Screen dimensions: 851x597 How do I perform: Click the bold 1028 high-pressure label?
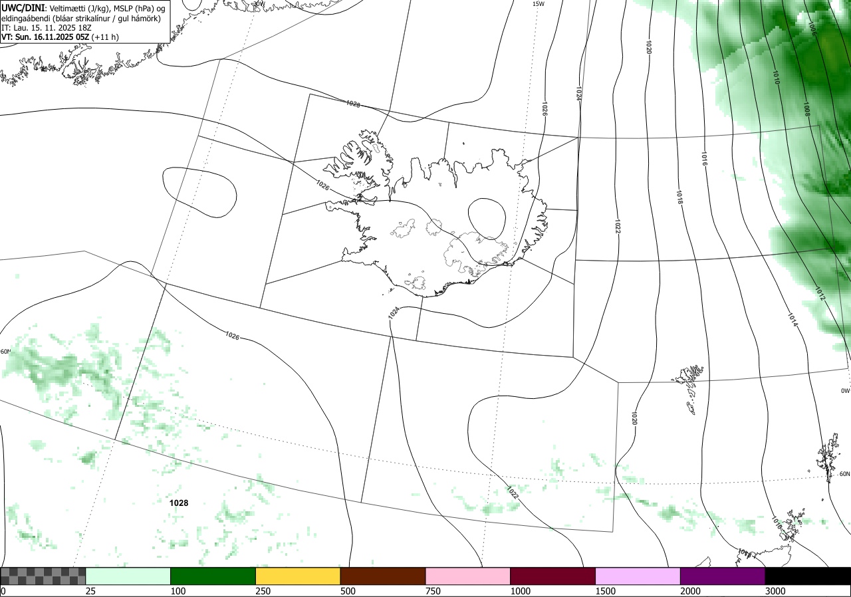(179, 503)
